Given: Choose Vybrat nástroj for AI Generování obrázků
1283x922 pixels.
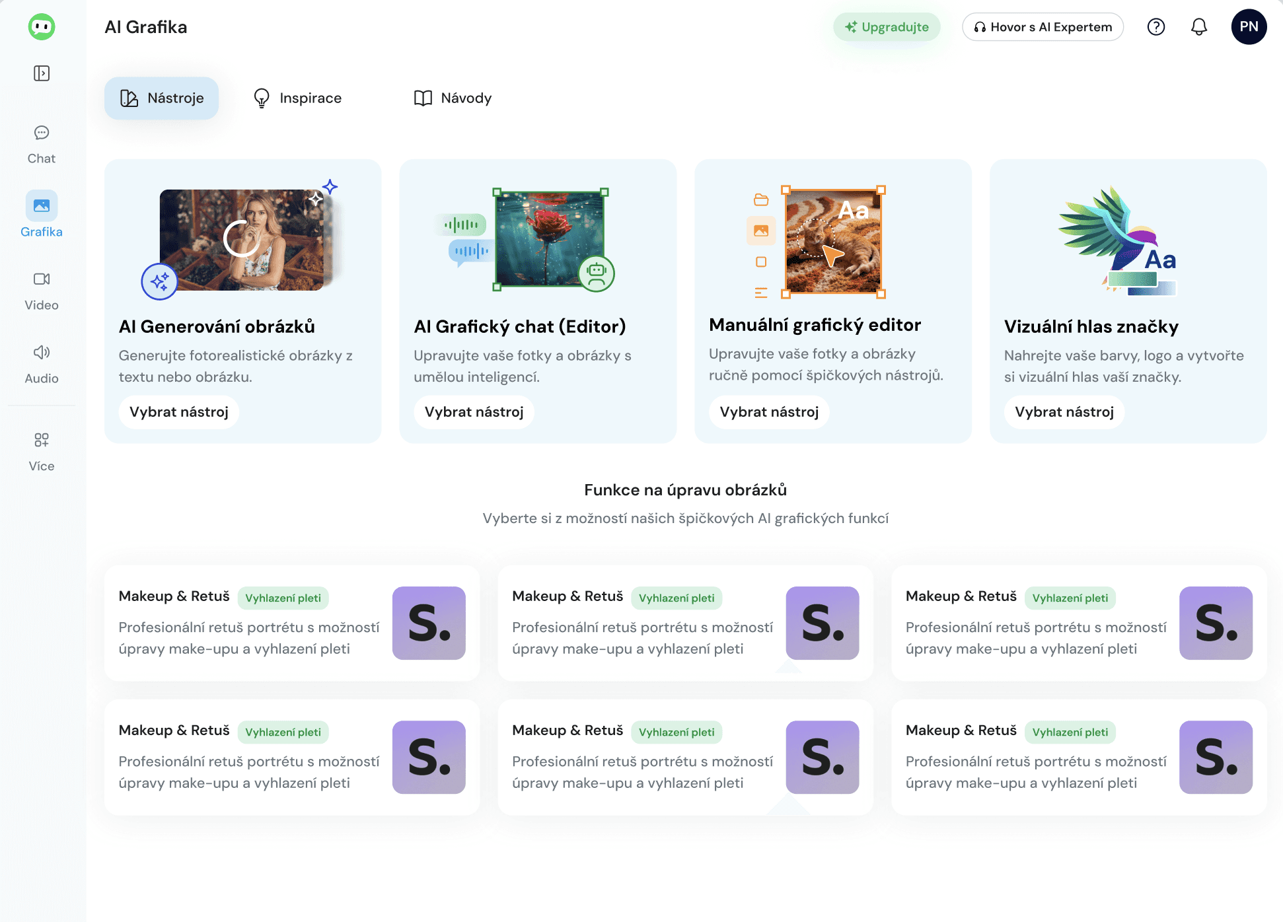Looking at the screenshot, I should pos(179,412).
